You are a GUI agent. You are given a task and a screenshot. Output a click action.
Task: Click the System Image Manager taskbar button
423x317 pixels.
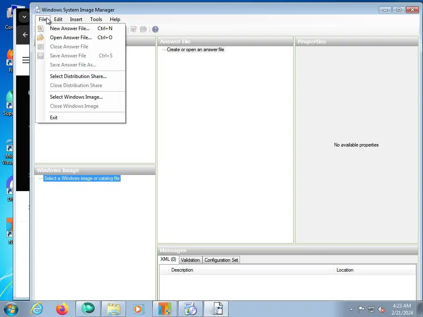point(216,309)
